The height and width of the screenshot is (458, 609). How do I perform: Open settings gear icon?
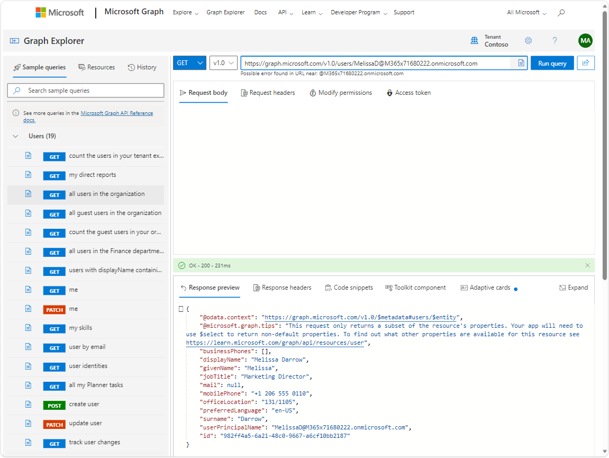(x=528, y=40)
